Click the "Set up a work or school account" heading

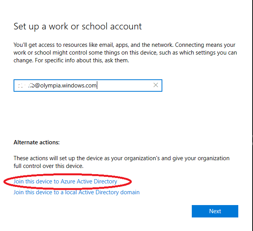77,26
